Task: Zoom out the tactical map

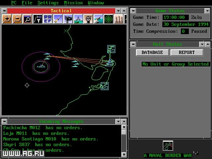Action: tap(17, 19)
